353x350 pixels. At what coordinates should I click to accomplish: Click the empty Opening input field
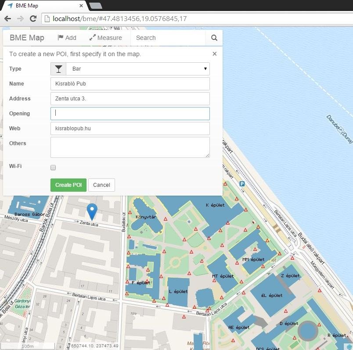click(x=130, y=114)
